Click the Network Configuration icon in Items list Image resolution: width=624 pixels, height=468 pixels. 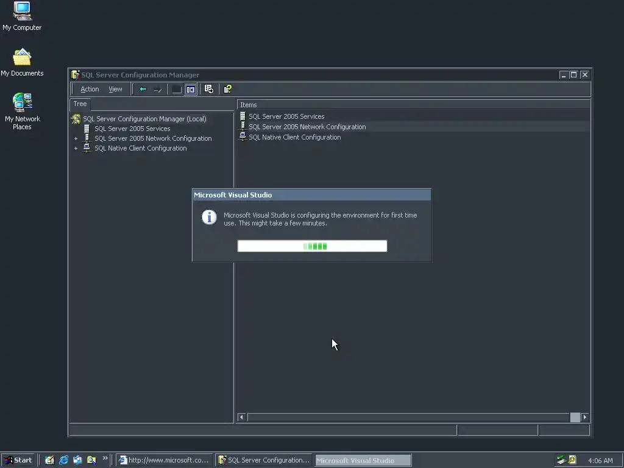[x=243, y=126]
